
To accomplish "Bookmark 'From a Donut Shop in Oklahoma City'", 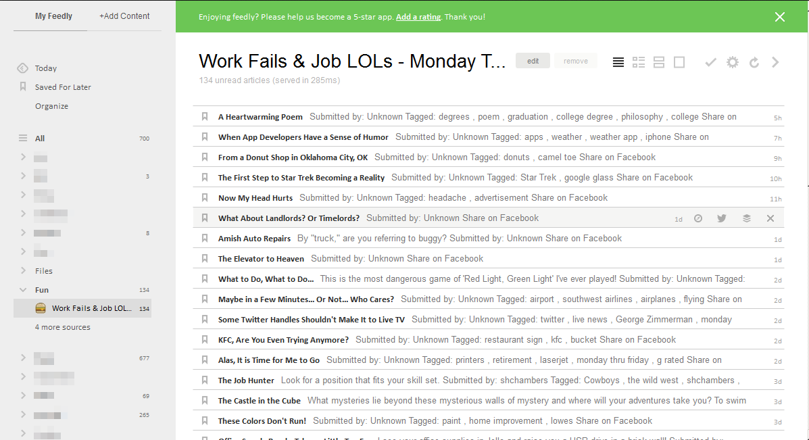I will pyautogui.click(x=205, y=157).
